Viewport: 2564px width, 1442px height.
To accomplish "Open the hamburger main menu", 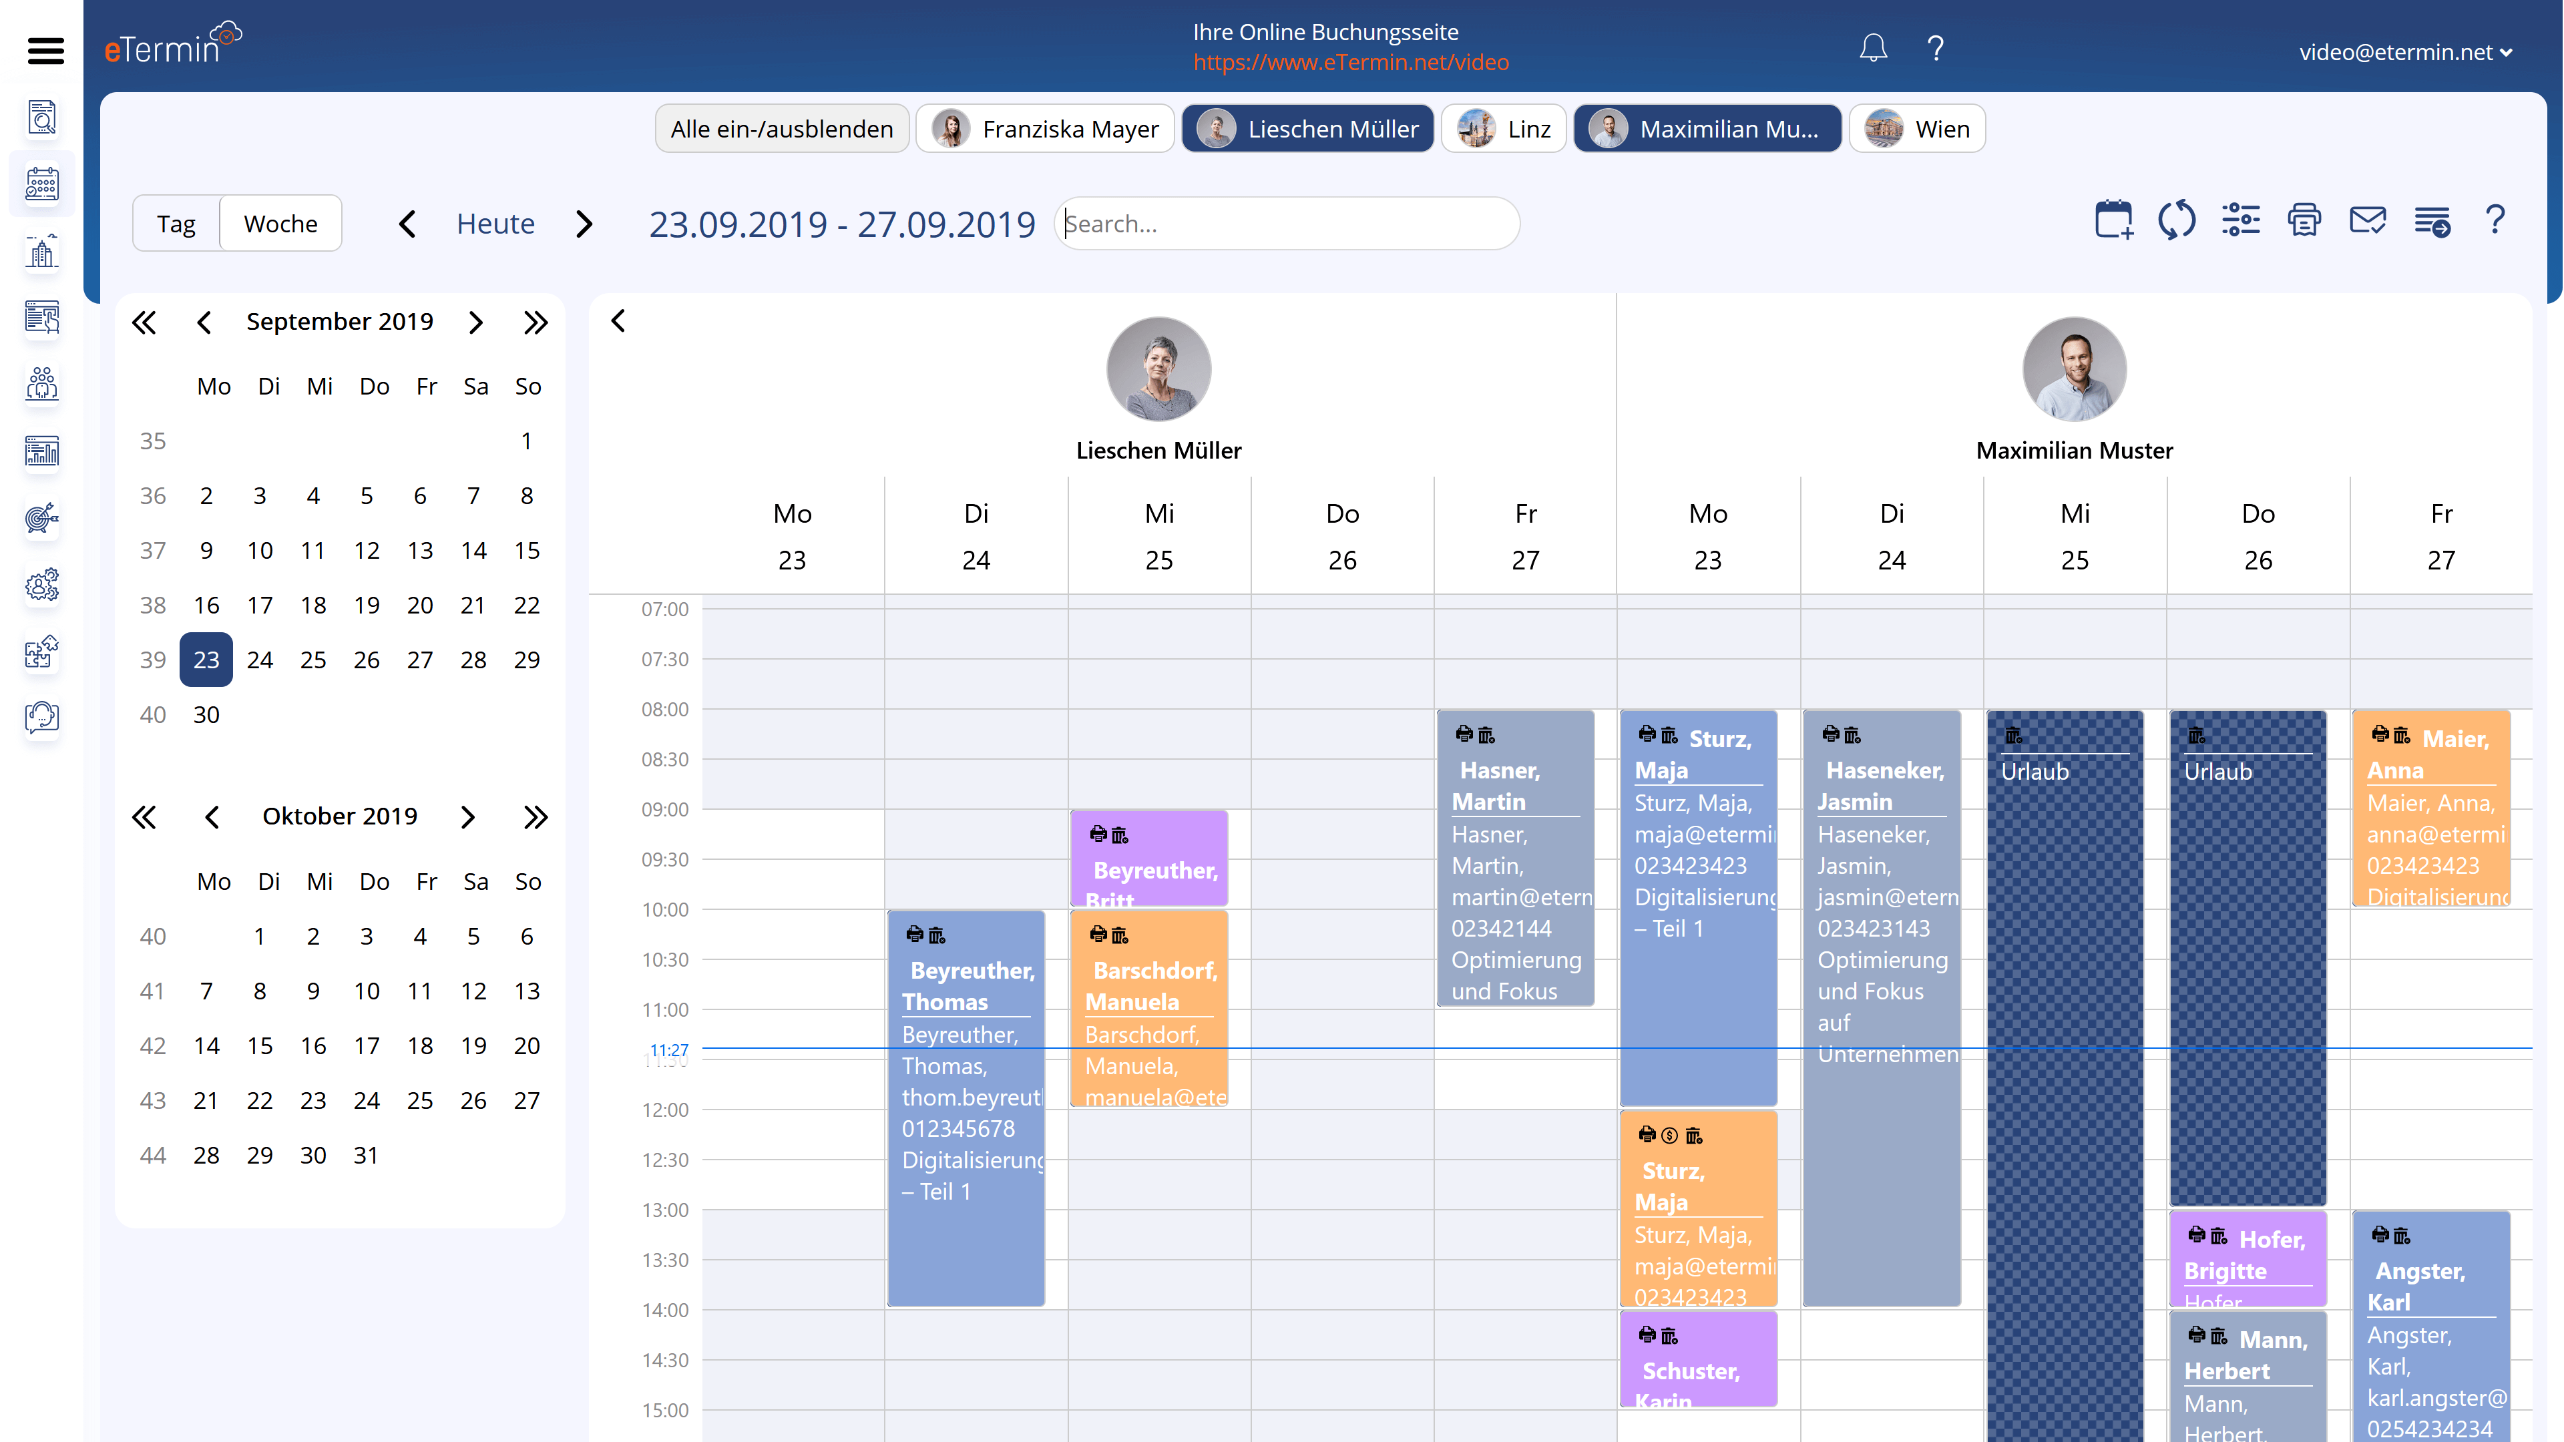I will pos(45,50).
